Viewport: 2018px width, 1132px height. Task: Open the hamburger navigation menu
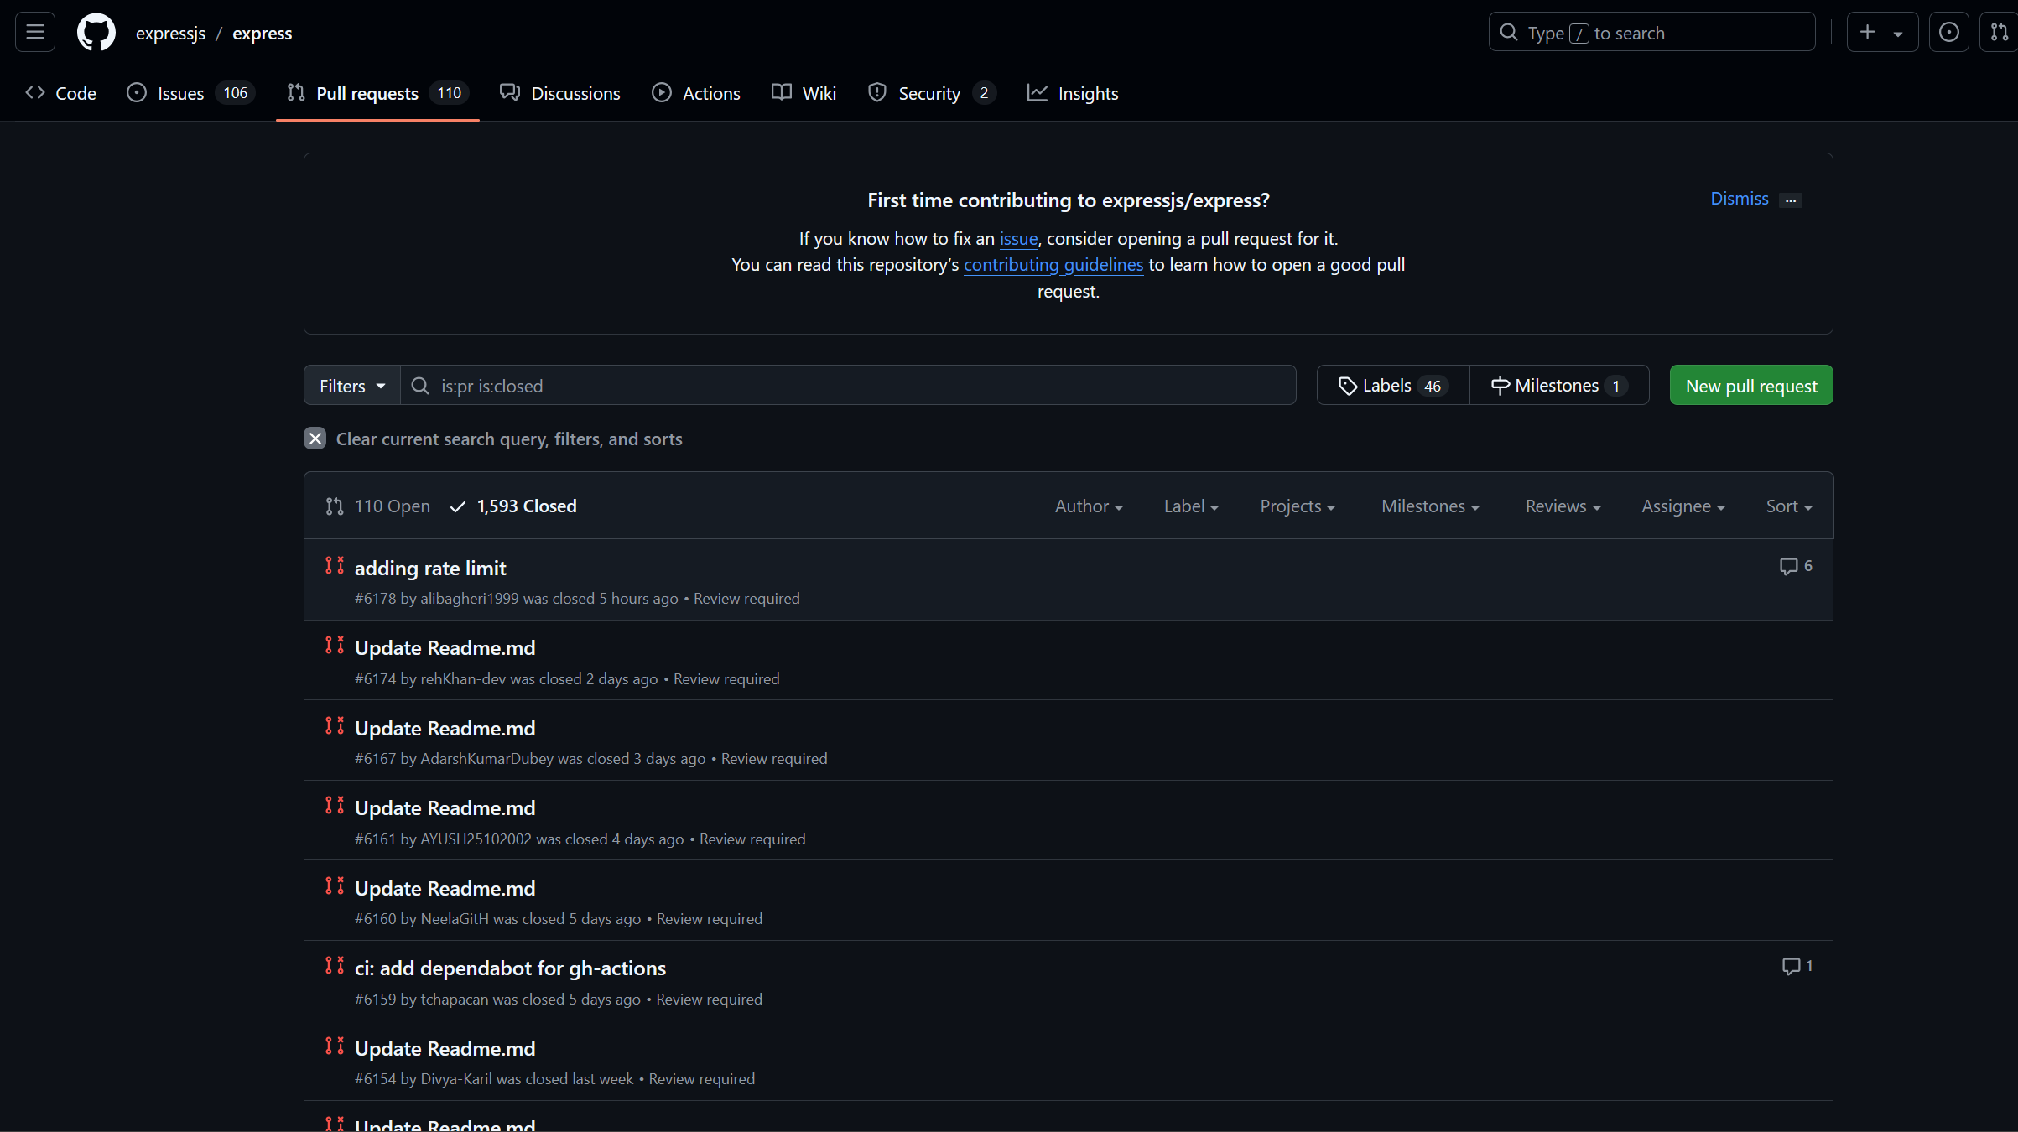[34, 33]
